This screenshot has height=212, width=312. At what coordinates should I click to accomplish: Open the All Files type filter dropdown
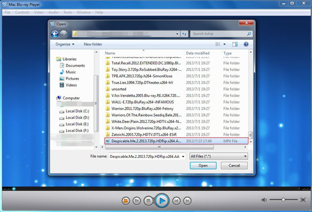coord(218,156)
